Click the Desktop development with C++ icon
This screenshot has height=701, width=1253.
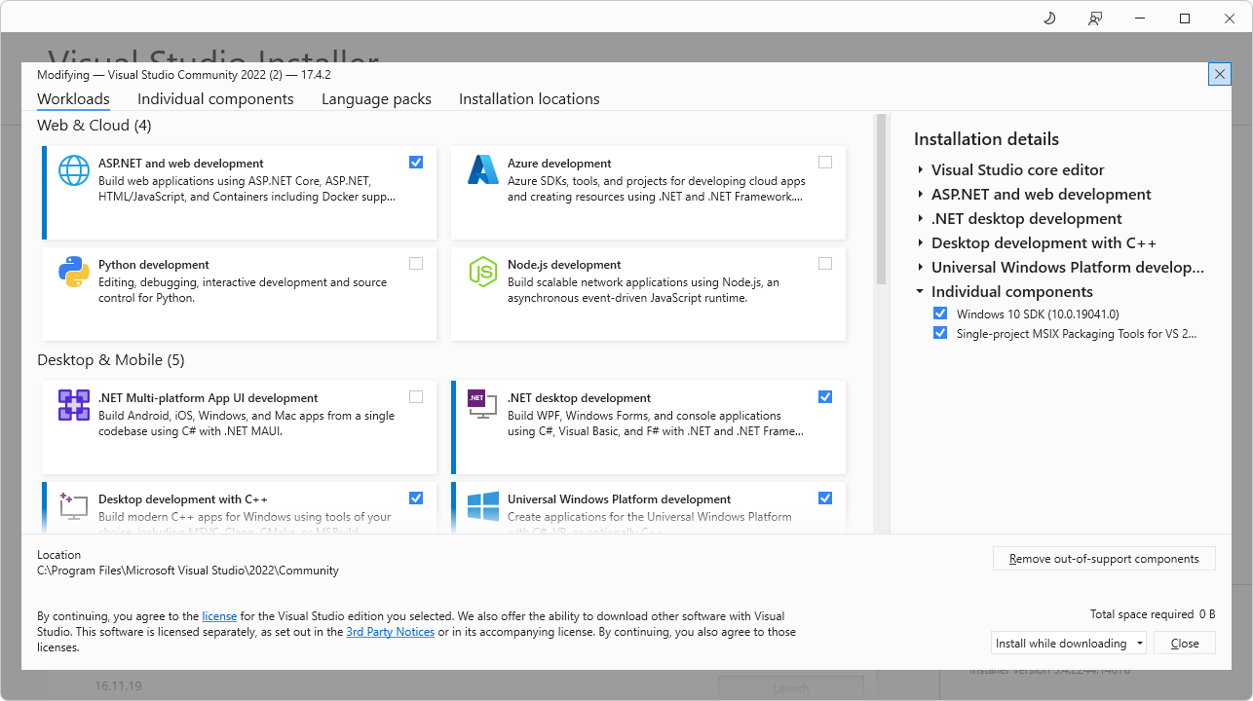point(73,505)
